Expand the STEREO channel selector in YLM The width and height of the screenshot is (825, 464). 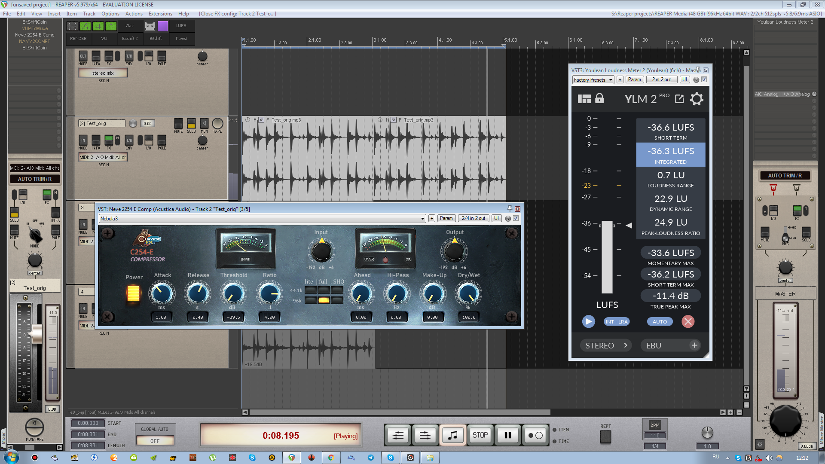point(606,345)
